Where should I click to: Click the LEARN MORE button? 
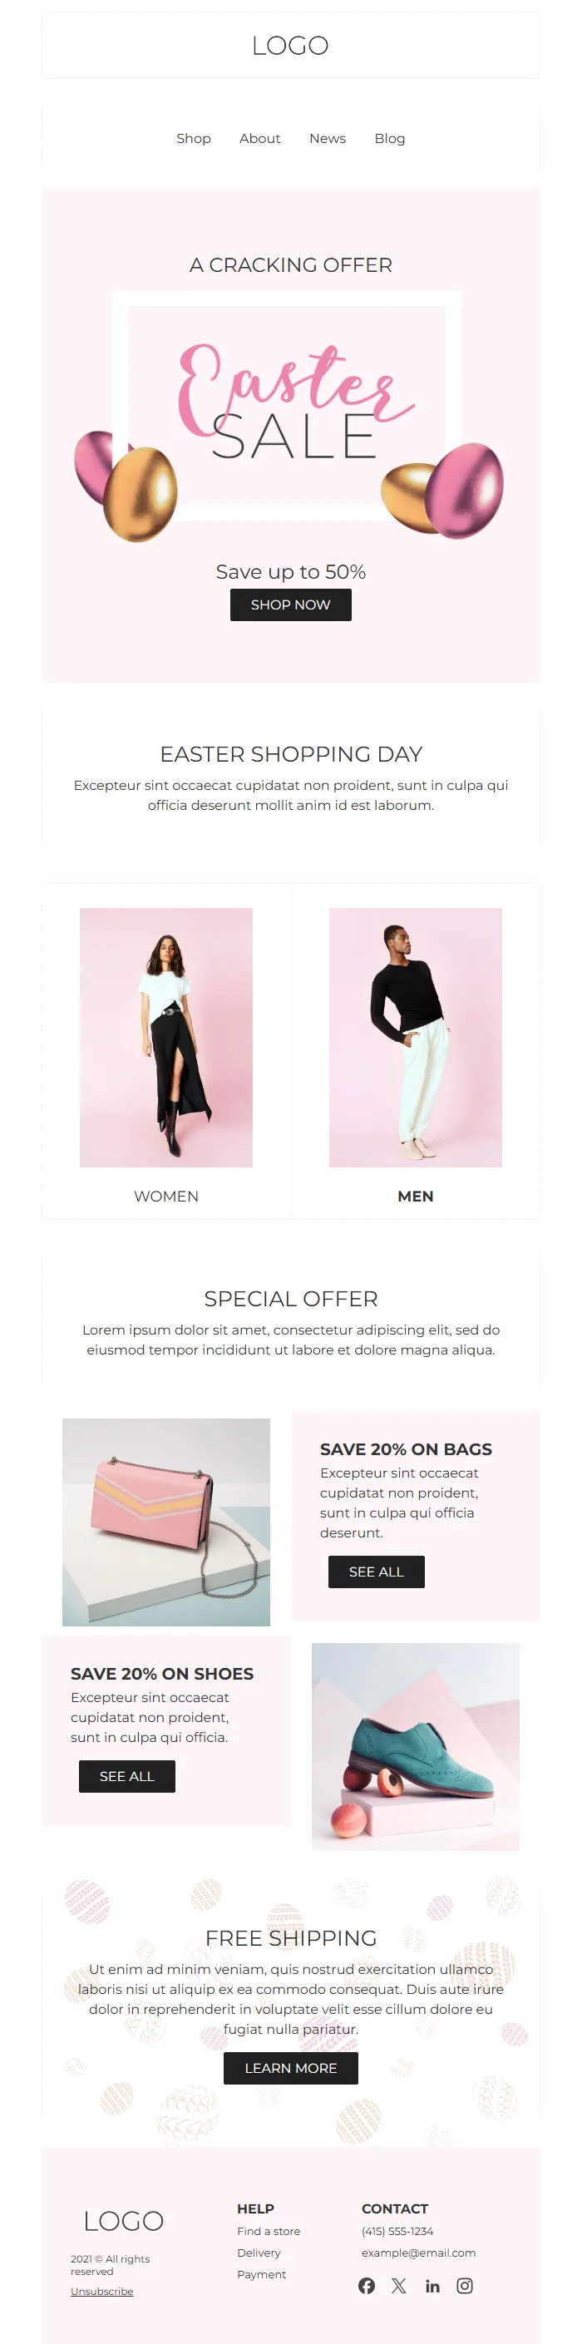(291, 2068)
